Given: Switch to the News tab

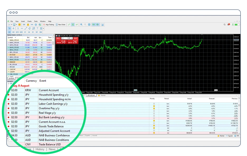Looking at the screenshot, I should (x=52, y=149).
